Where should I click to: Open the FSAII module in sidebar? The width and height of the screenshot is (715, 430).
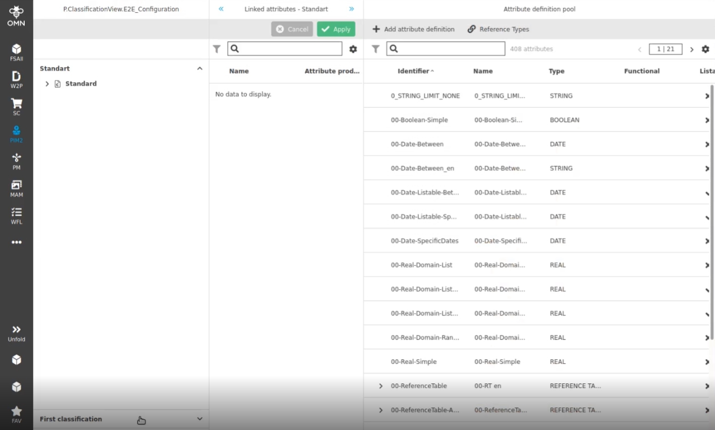click(x=16, y=52)
